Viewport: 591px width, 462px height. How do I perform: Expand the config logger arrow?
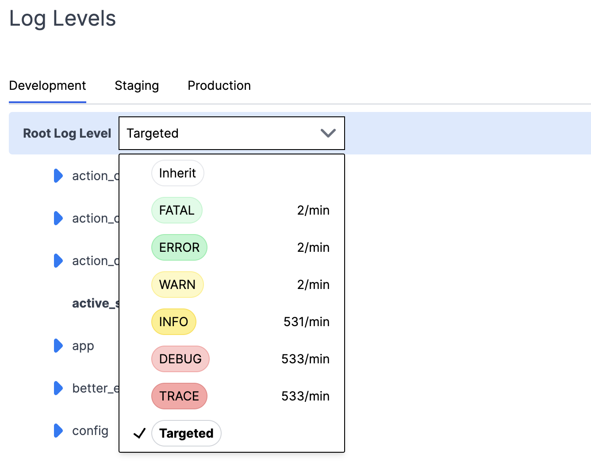click(x=58, y=431)
